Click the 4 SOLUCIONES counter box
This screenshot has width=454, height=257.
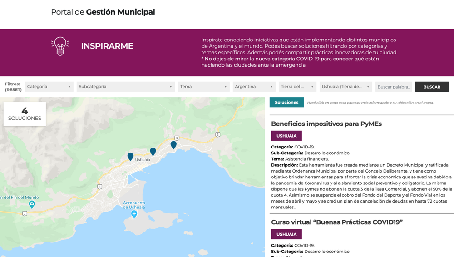[x=25, y=114]
